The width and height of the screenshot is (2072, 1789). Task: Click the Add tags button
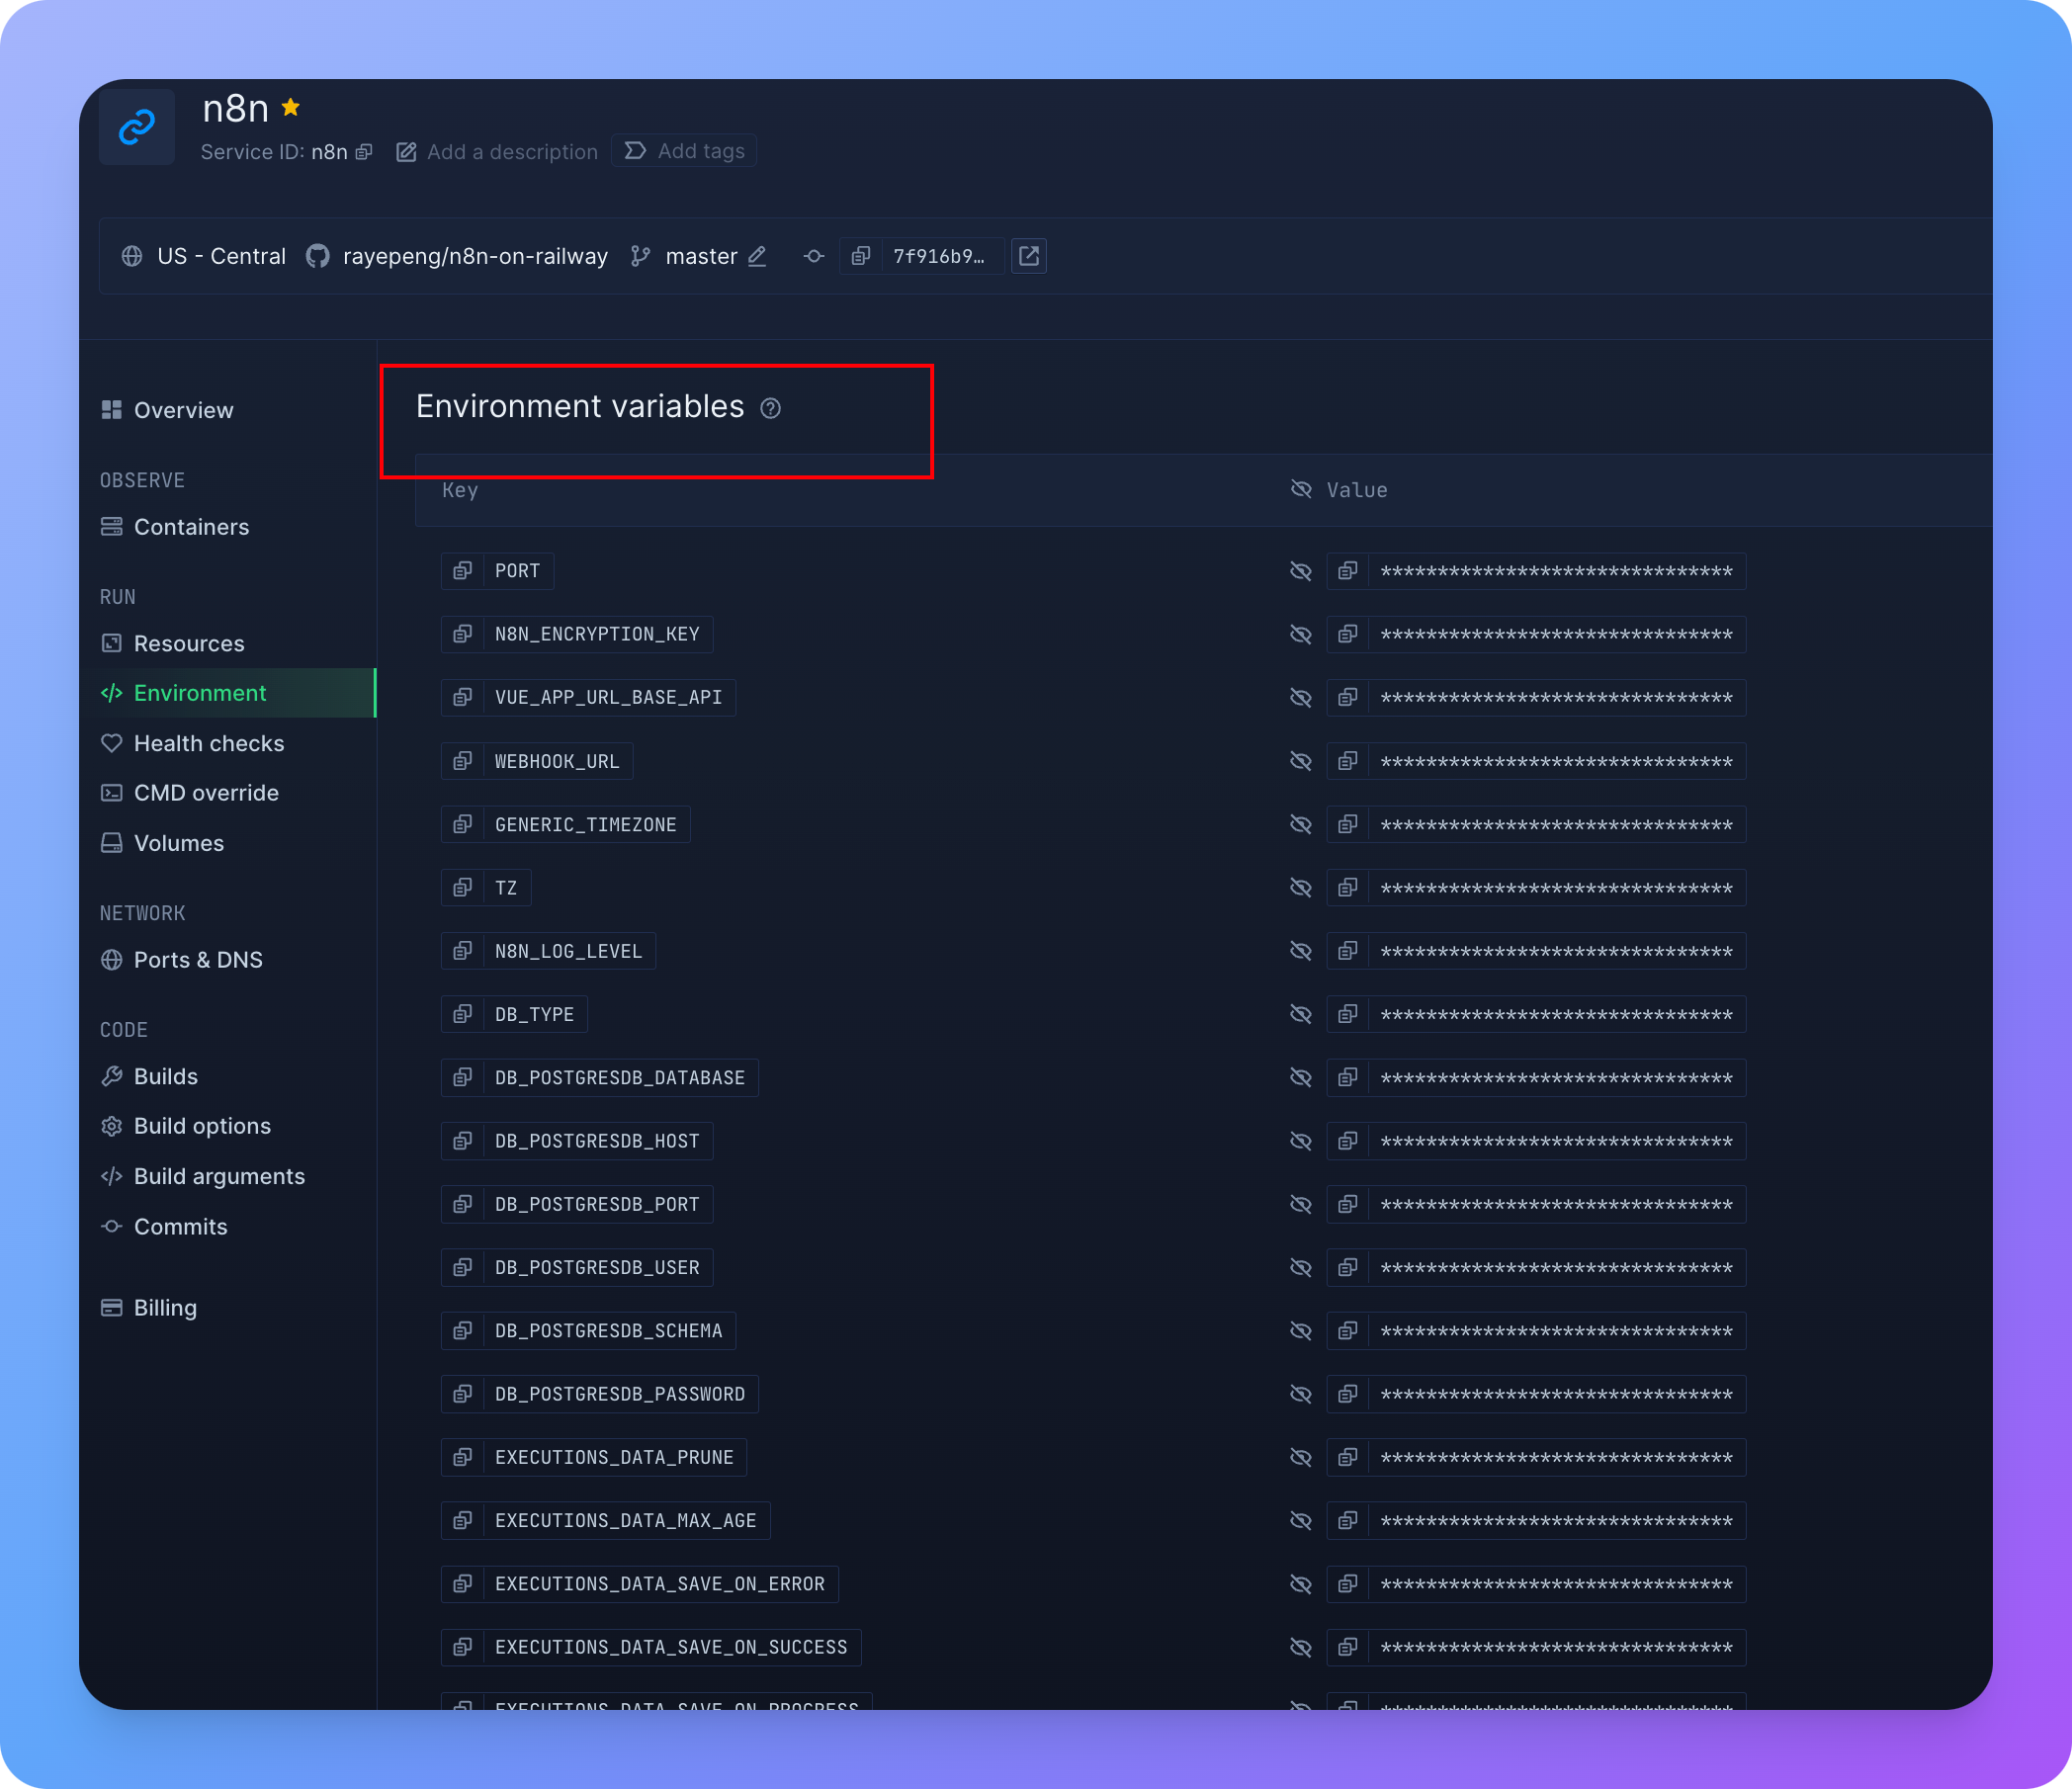[x=685, y=151]
